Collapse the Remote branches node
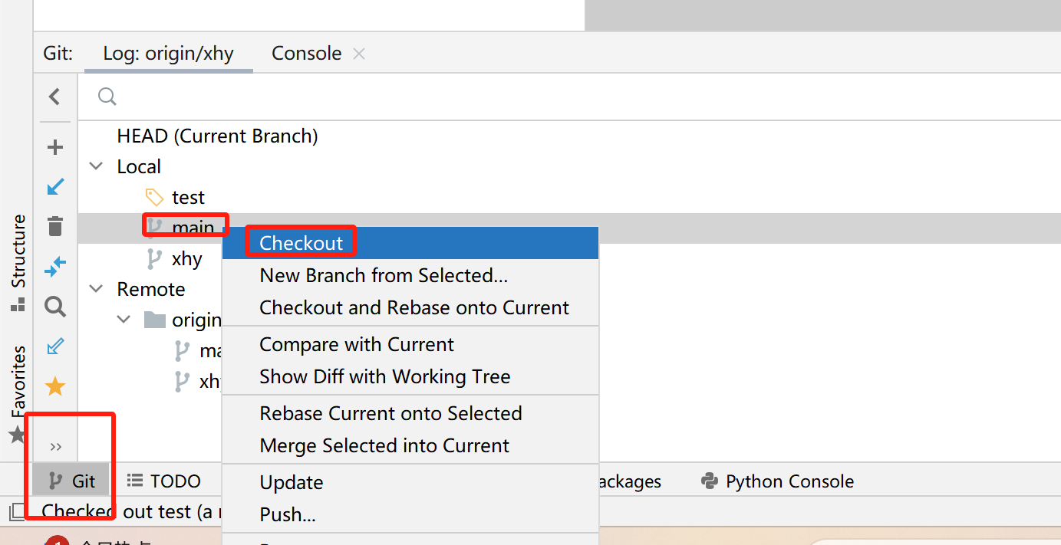 97,289
